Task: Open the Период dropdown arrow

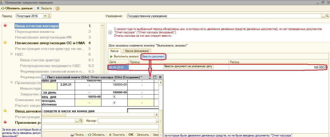Action: tap(45, 16)
